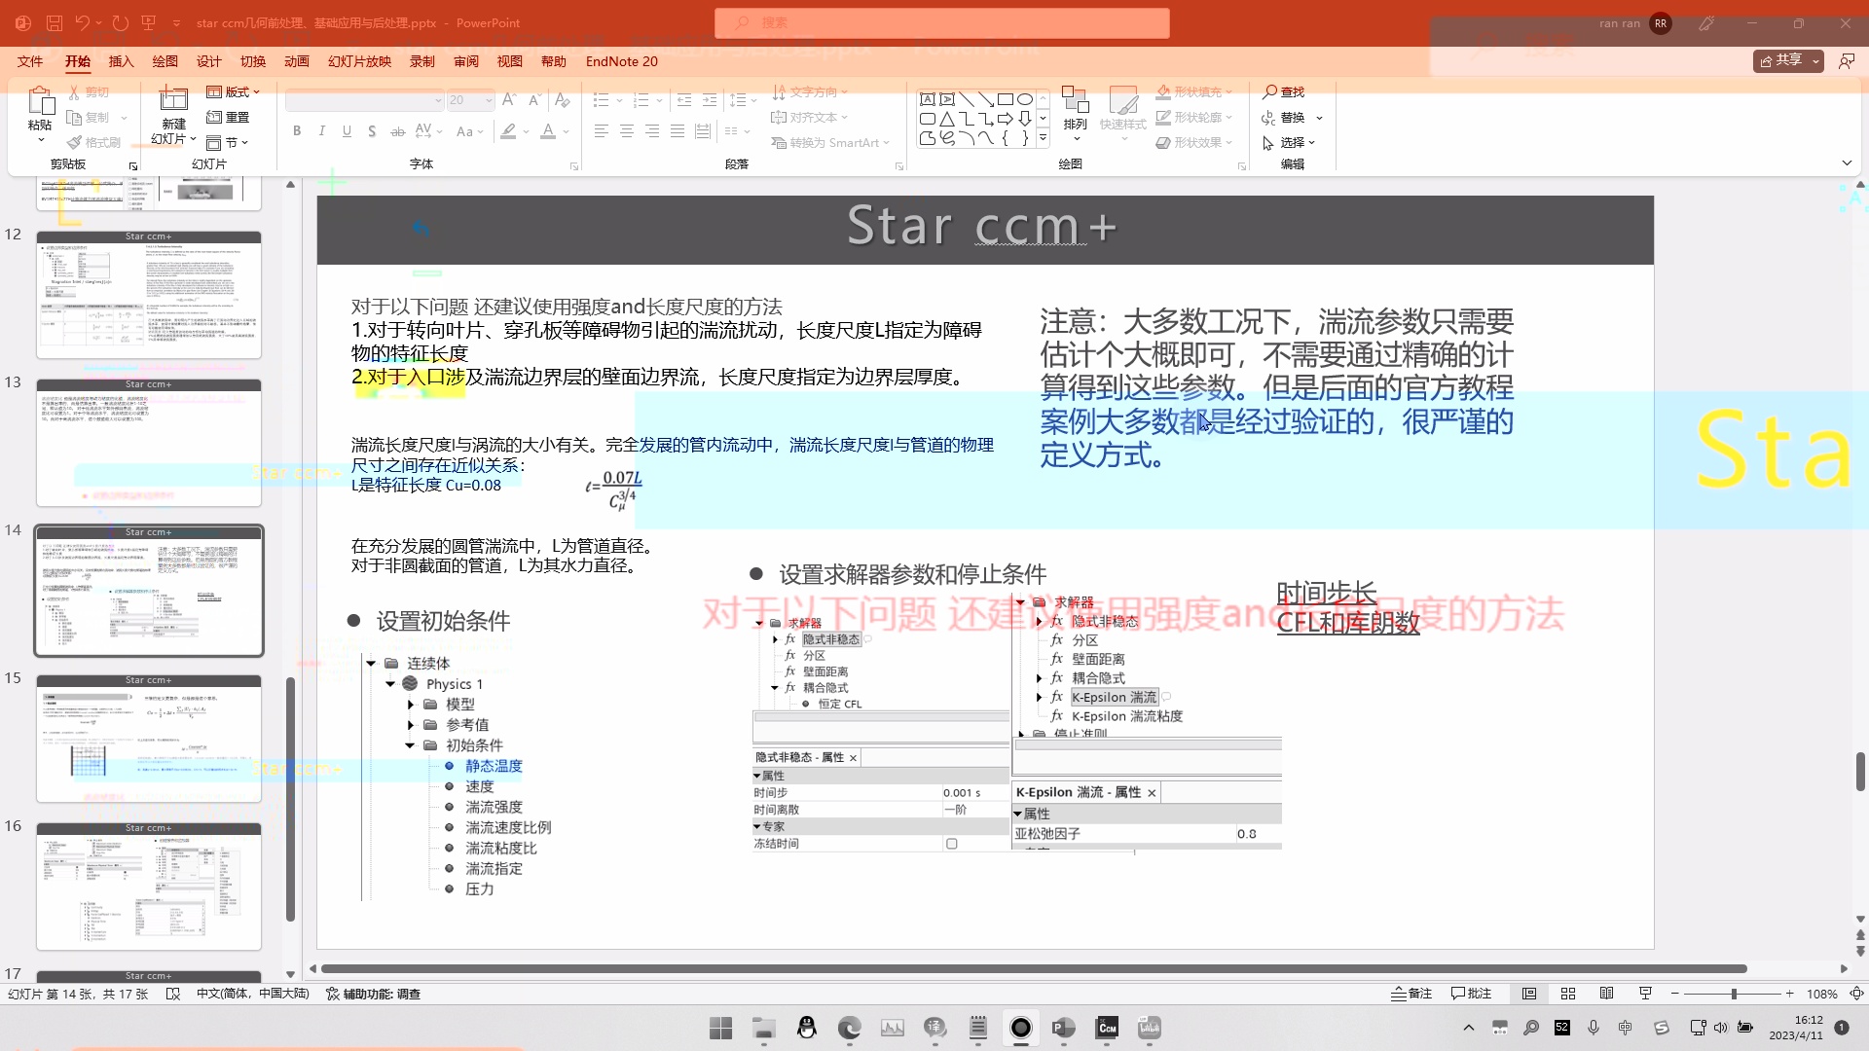Click the 共享 share button
The height and width of the screenshot is (1051, 1869).
(x=1788, y=60)
